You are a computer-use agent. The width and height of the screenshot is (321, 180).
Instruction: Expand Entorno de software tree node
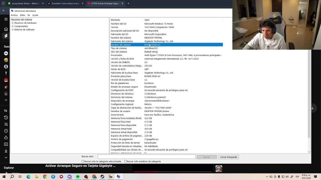[x=13, y=29]
